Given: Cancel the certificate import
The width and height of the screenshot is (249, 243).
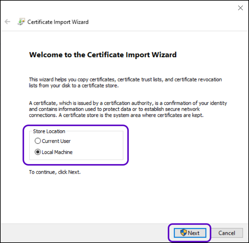Looking at the screenshot, I should pyautogui.click(x=227, y=233).
